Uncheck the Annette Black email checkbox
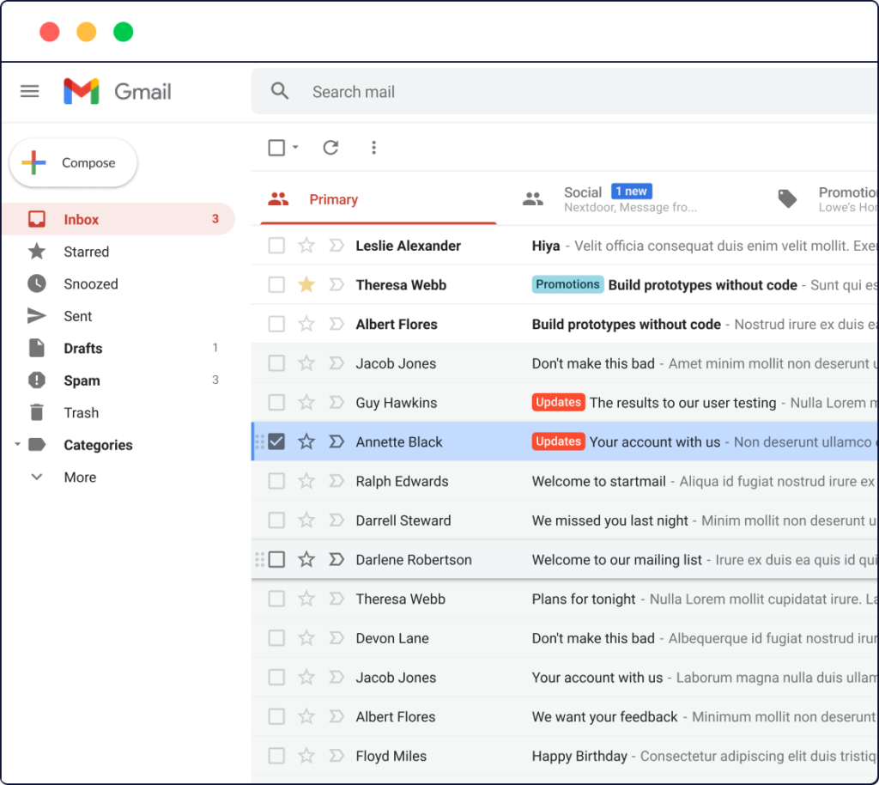 tap(276, 441)
